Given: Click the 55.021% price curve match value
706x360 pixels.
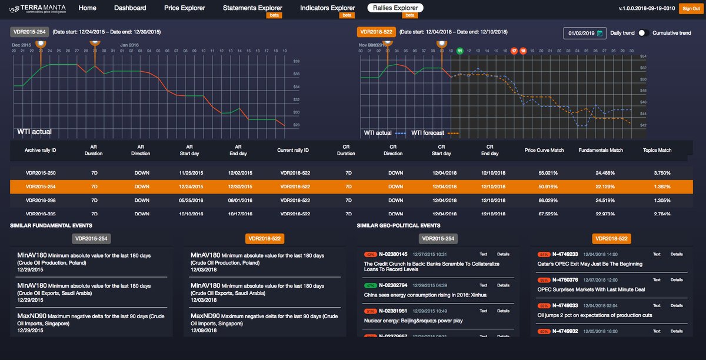Looking at the screenshot, I should coord(548,173).
